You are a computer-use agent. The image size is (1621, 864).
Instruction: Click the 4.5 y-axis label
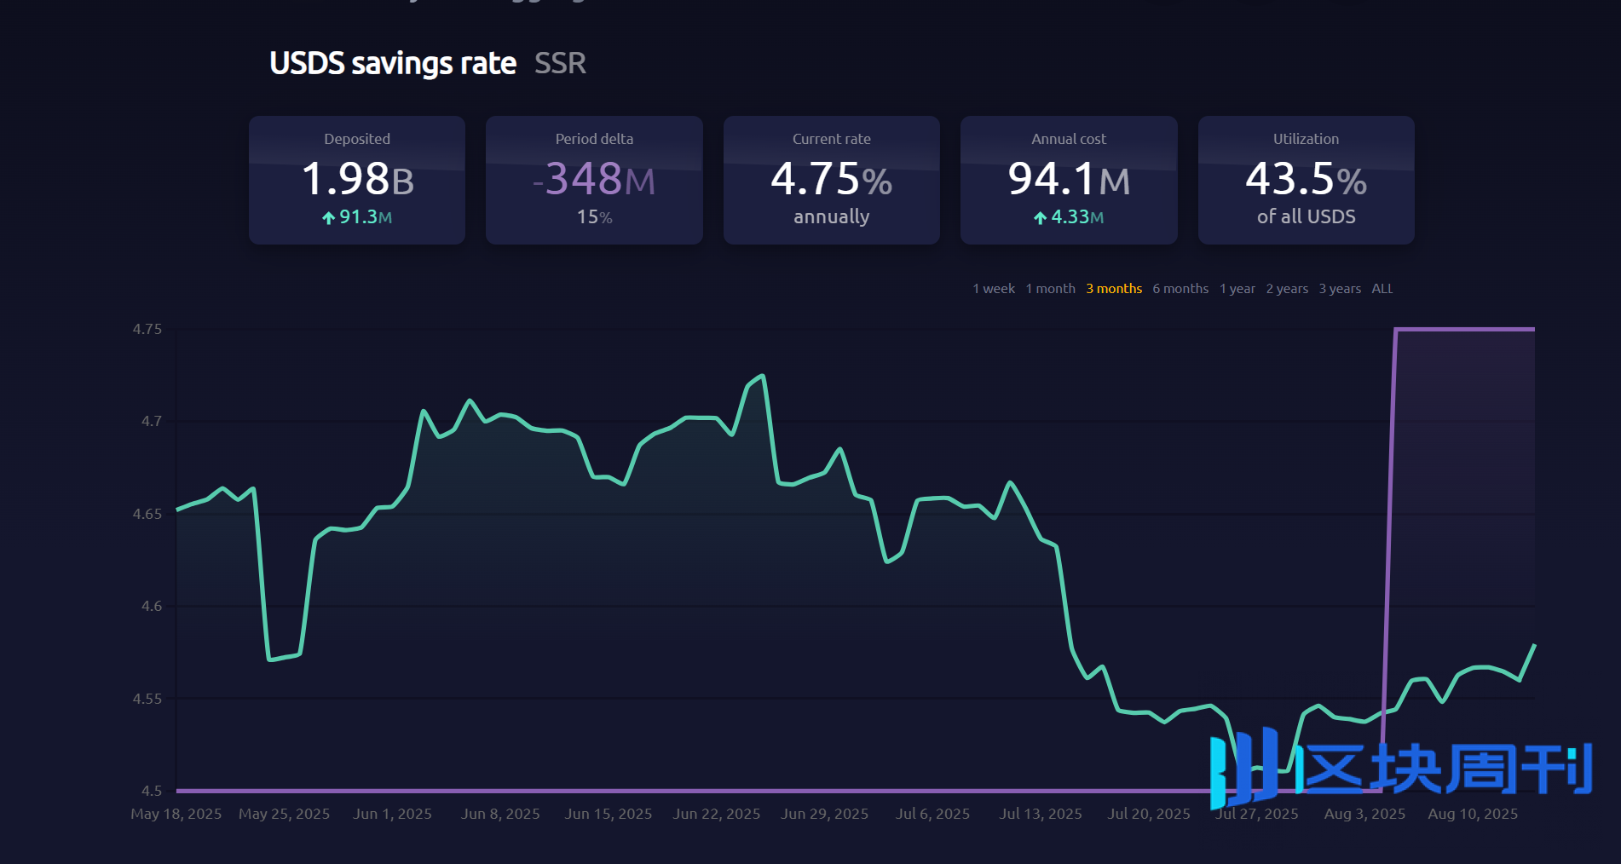(x=151, y=791)
